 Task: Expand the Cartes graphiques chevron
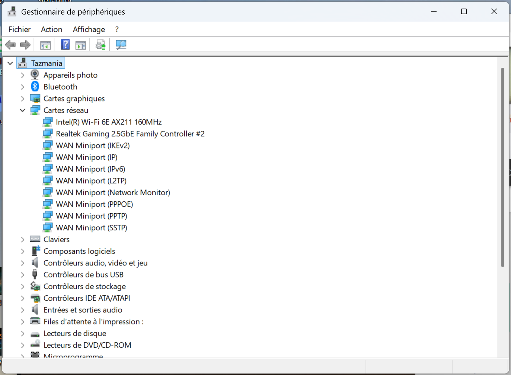[x=22, y=99]
